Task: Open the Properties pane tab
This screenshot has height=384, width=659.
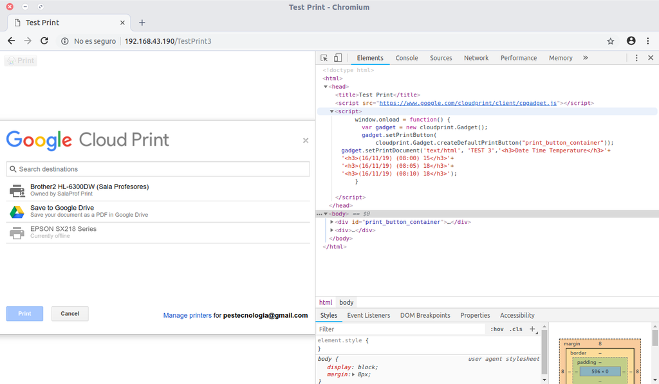Action: [x=475, y=315]
